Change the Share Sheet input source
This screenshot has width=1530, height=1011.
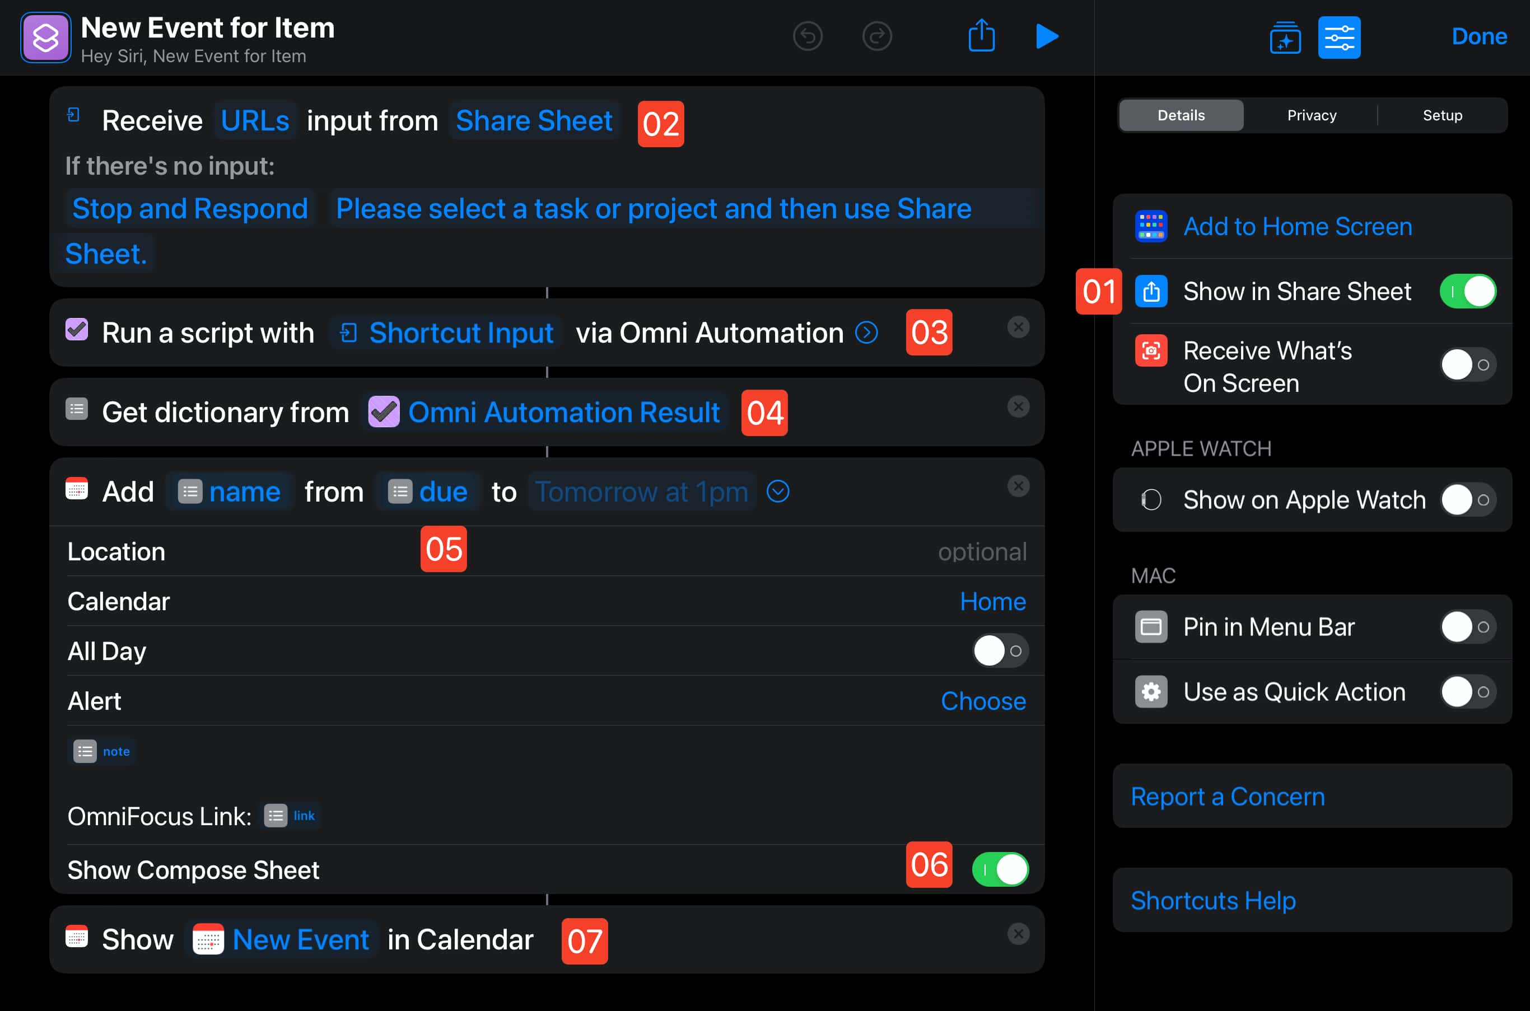point(534,120)
